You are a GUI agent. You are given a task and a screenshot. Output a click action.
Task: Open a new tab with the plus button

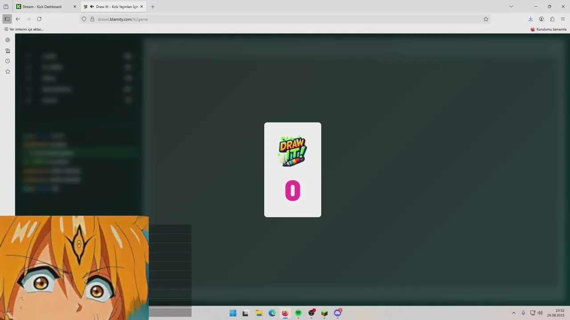point(153,7)
